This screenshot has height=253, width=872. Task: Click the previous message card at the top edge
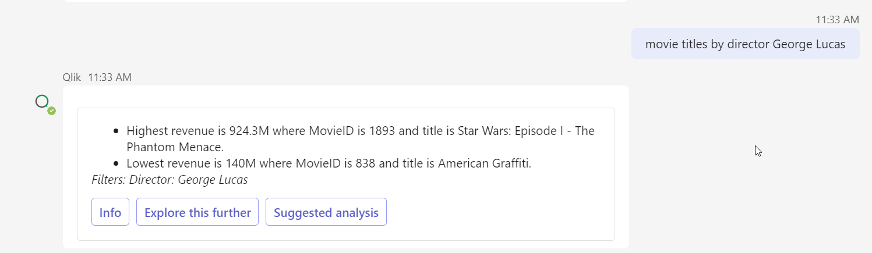[346, 1]
